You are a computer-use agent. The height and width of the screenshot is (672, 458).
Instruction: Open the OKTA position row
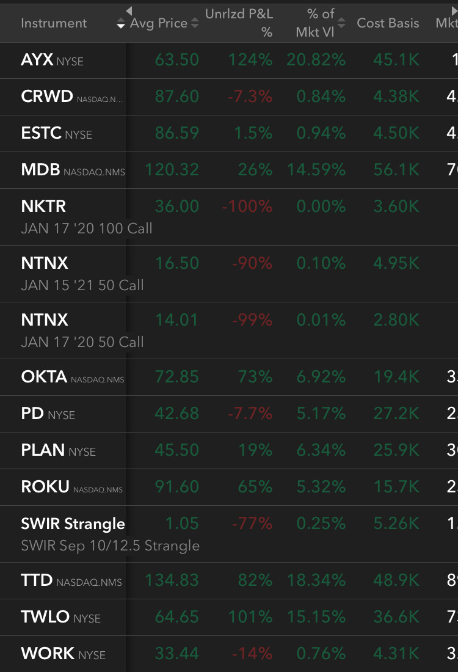coord(229,377)
